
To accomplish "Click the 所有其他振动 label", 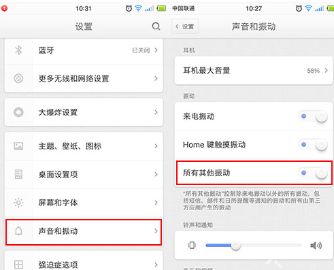I will click(207, 173).
